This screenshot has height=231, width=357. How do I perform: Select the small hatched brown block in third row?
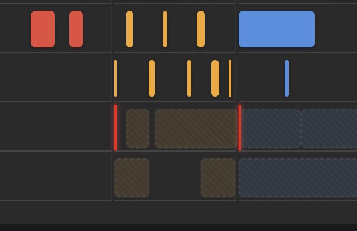tap(138, 129)
